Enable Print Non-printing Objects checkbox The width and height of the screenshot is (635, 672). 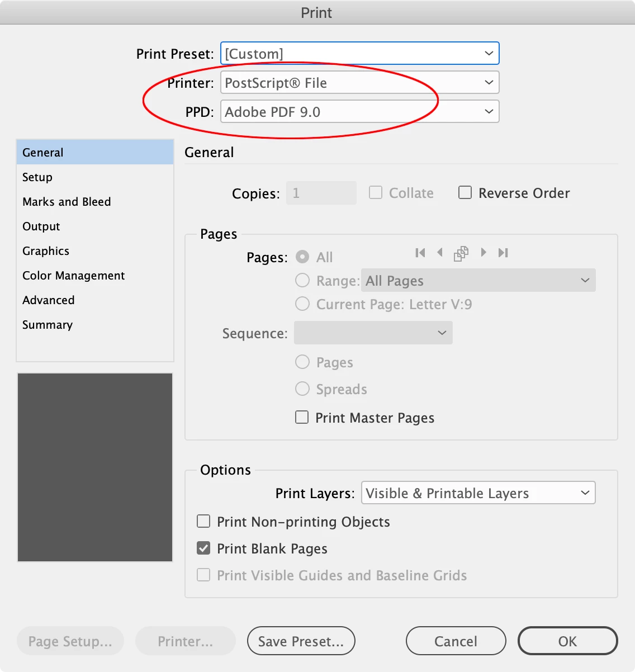(203, 522)
